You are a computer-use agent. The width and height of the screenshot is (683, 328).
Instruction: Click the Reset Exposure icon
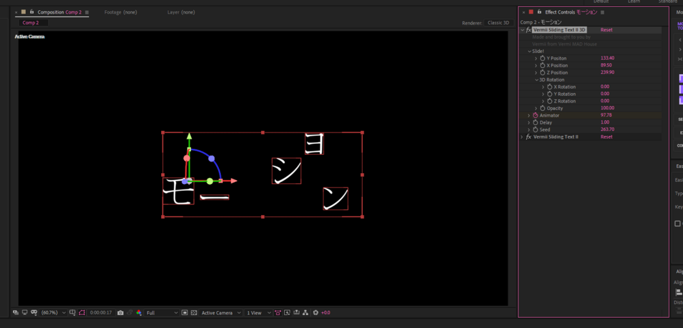coord(316,313)
